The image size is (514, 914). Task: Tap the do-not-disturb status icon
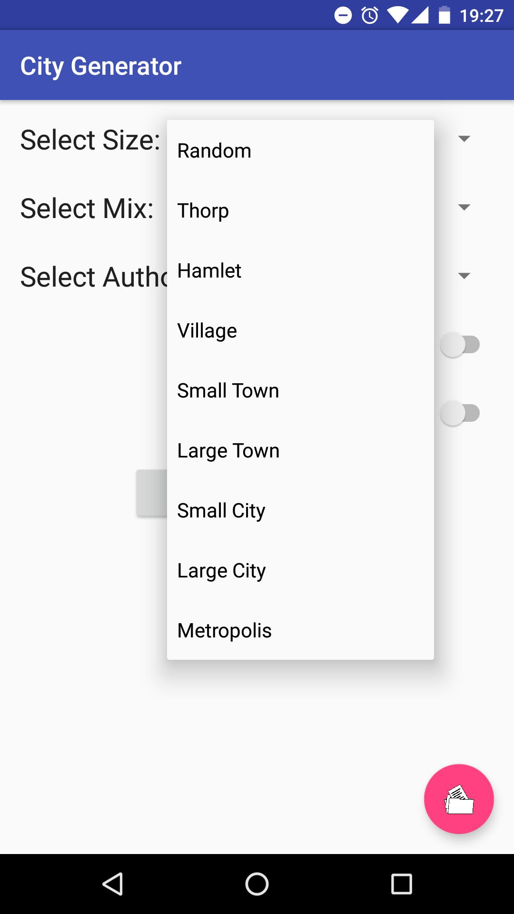[x=343, y=16]
